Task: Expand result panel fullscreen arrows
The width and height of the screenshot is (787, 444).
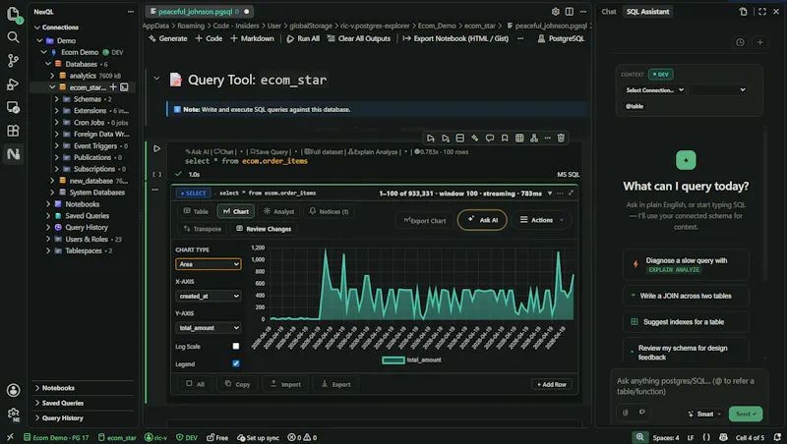Action: [571, 193]
